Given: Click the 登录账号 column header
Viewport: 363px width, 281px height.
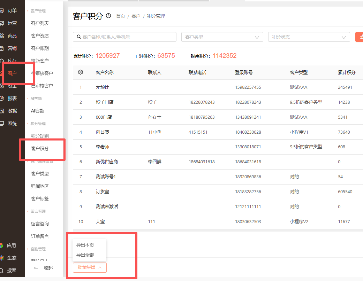Looking at the screenshot, I should tap(244, 72).
